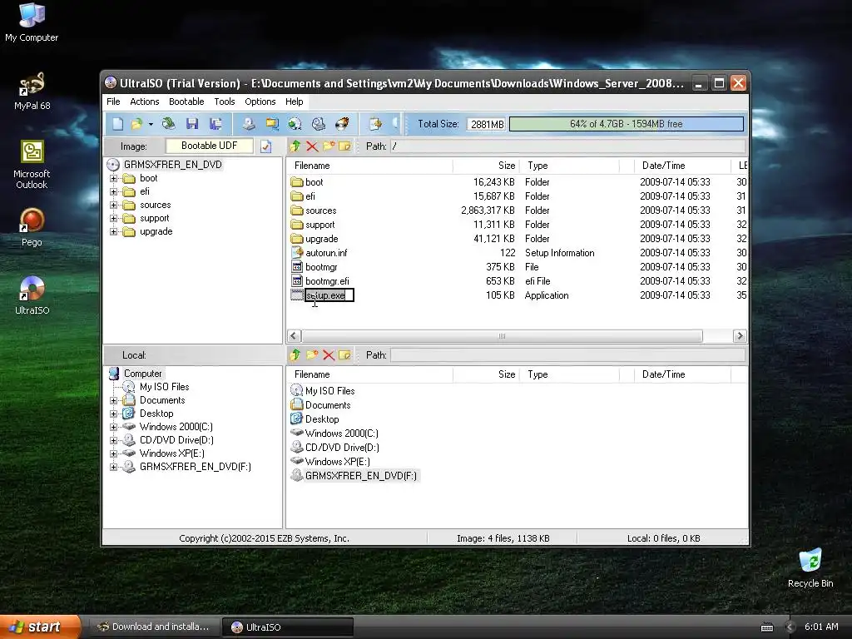Click the New image toolbar icon

[x=117, y=124]
